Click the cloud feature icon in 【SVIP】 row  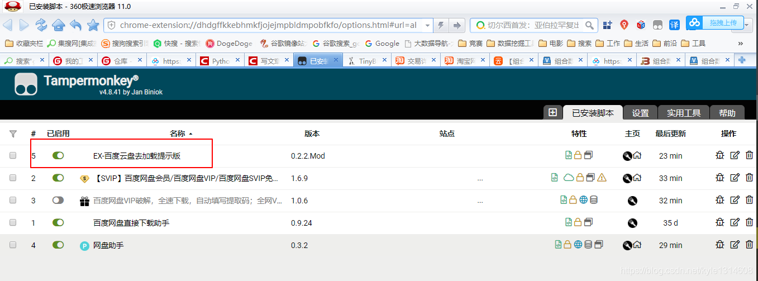pyautogui.click(x=569, y=178)
